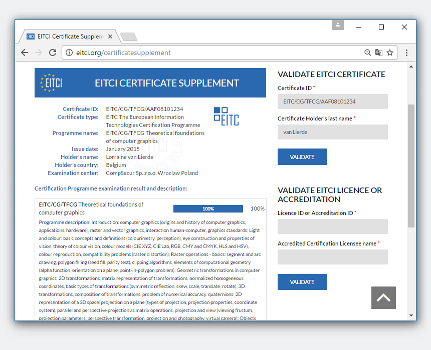Click the Chrome profile user icon
This screenshot has width=431, height=350.
(338, 24)
